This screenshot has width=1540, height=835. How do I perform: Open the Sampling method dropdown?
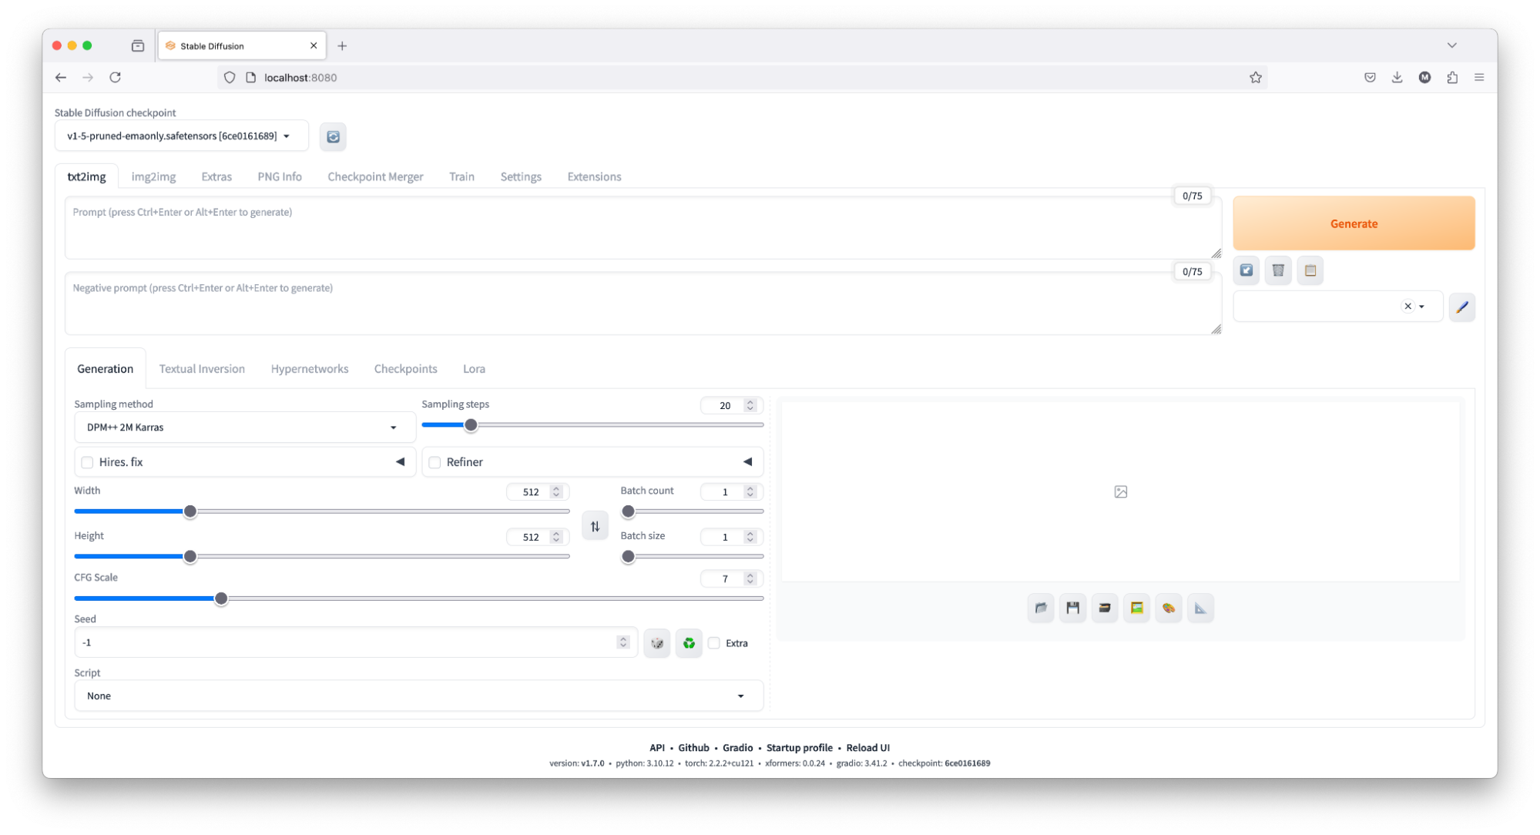245,428
